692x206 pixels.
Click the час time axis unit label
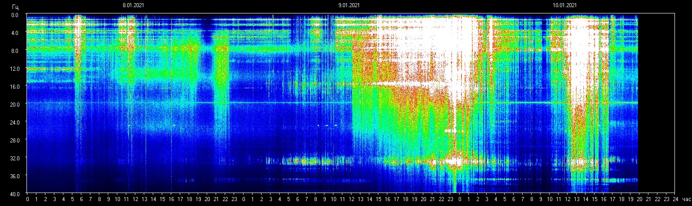[x=686, y=199]
